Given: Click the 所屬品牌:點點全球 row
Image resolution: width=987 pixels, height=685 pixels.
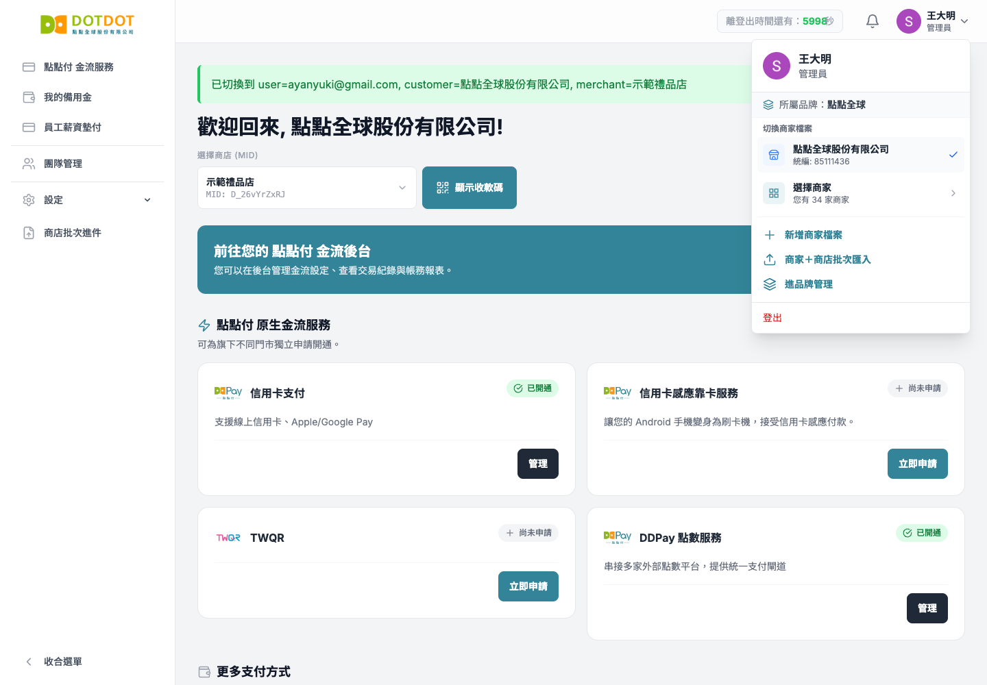Looking at the screenshot, I should (861, 105).
